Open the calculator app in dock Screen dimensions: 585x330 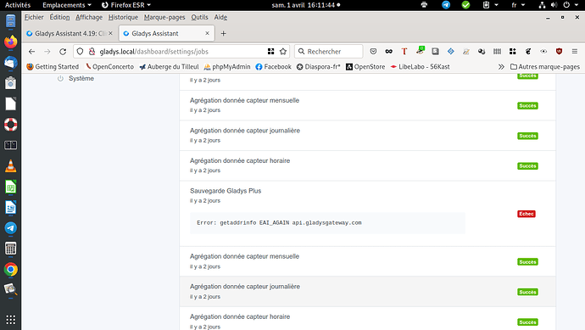(x=10, y=249)
